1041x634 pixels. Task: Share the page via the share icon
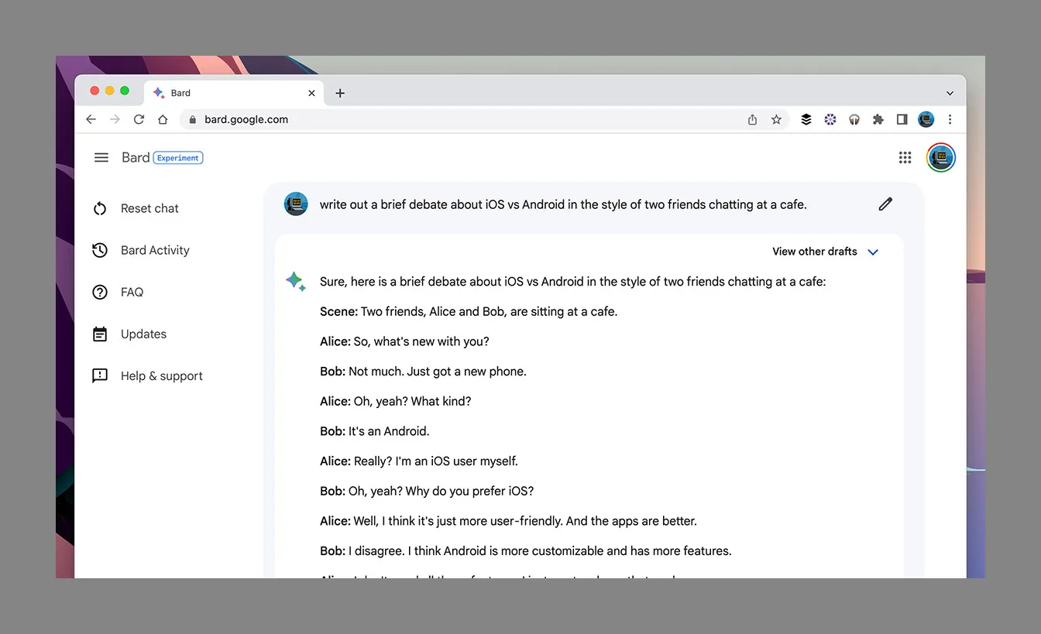click(x=751, y=119)
